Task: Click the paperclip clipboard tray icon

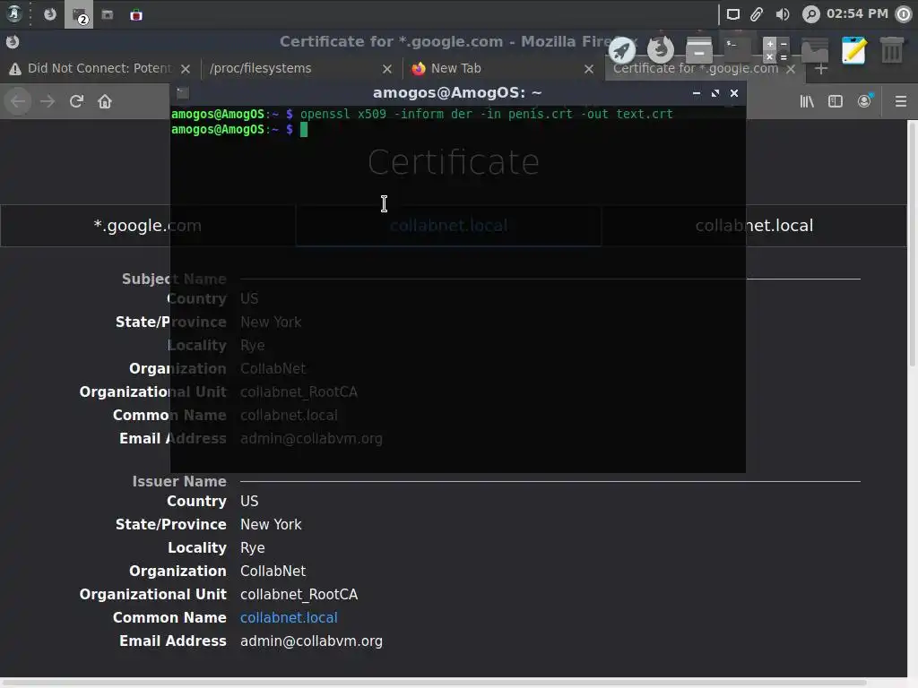Action: pos(757,14)
